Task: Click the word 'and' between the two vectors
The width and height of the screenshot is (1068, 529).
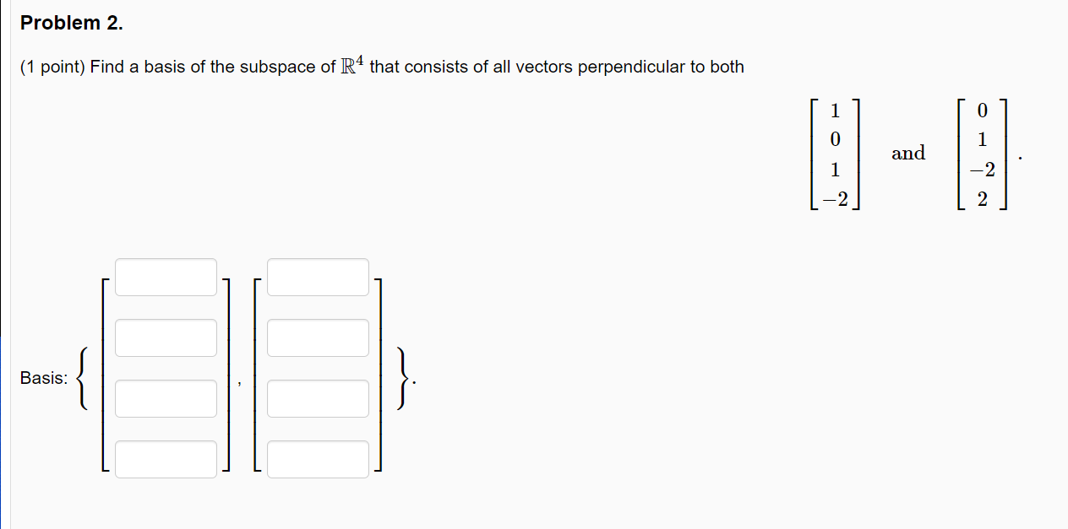Action: pyautogui.click(x=907, y=154)
